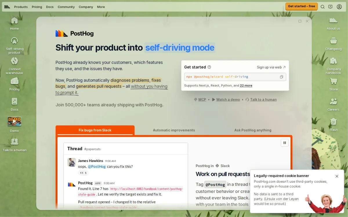Open the Self-driving product desktop icon
Screen dimensions: 348x217
tap(14, 45)
